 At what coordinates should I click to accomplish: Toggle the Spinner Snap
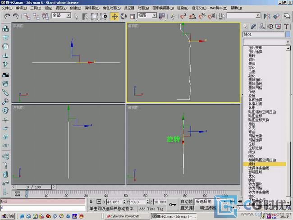coord(211,16)
